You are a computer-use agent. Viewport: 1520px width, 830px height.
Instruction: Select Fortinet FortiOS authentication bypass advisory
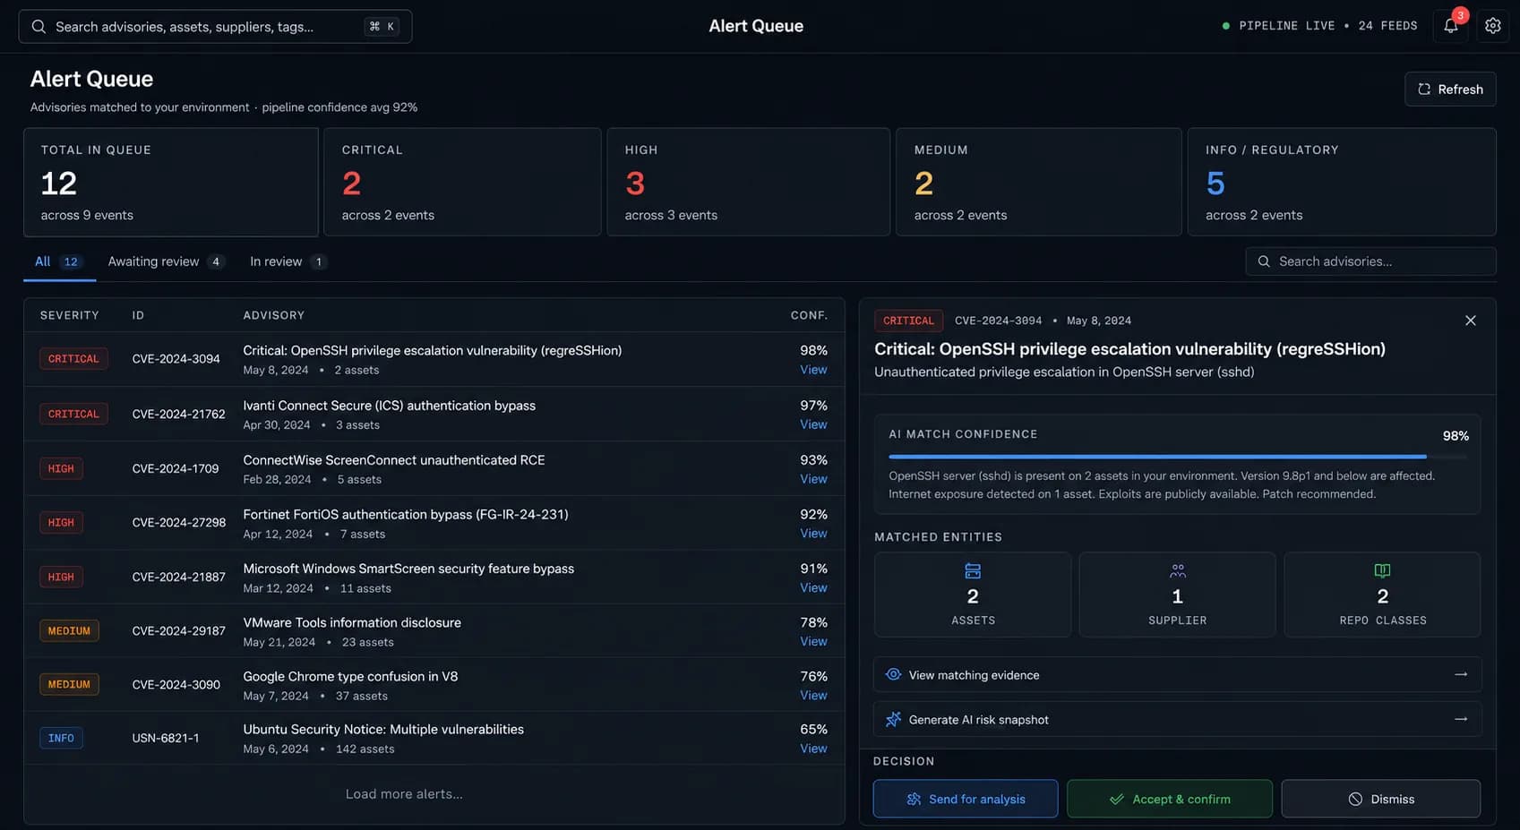coord(406,514)
